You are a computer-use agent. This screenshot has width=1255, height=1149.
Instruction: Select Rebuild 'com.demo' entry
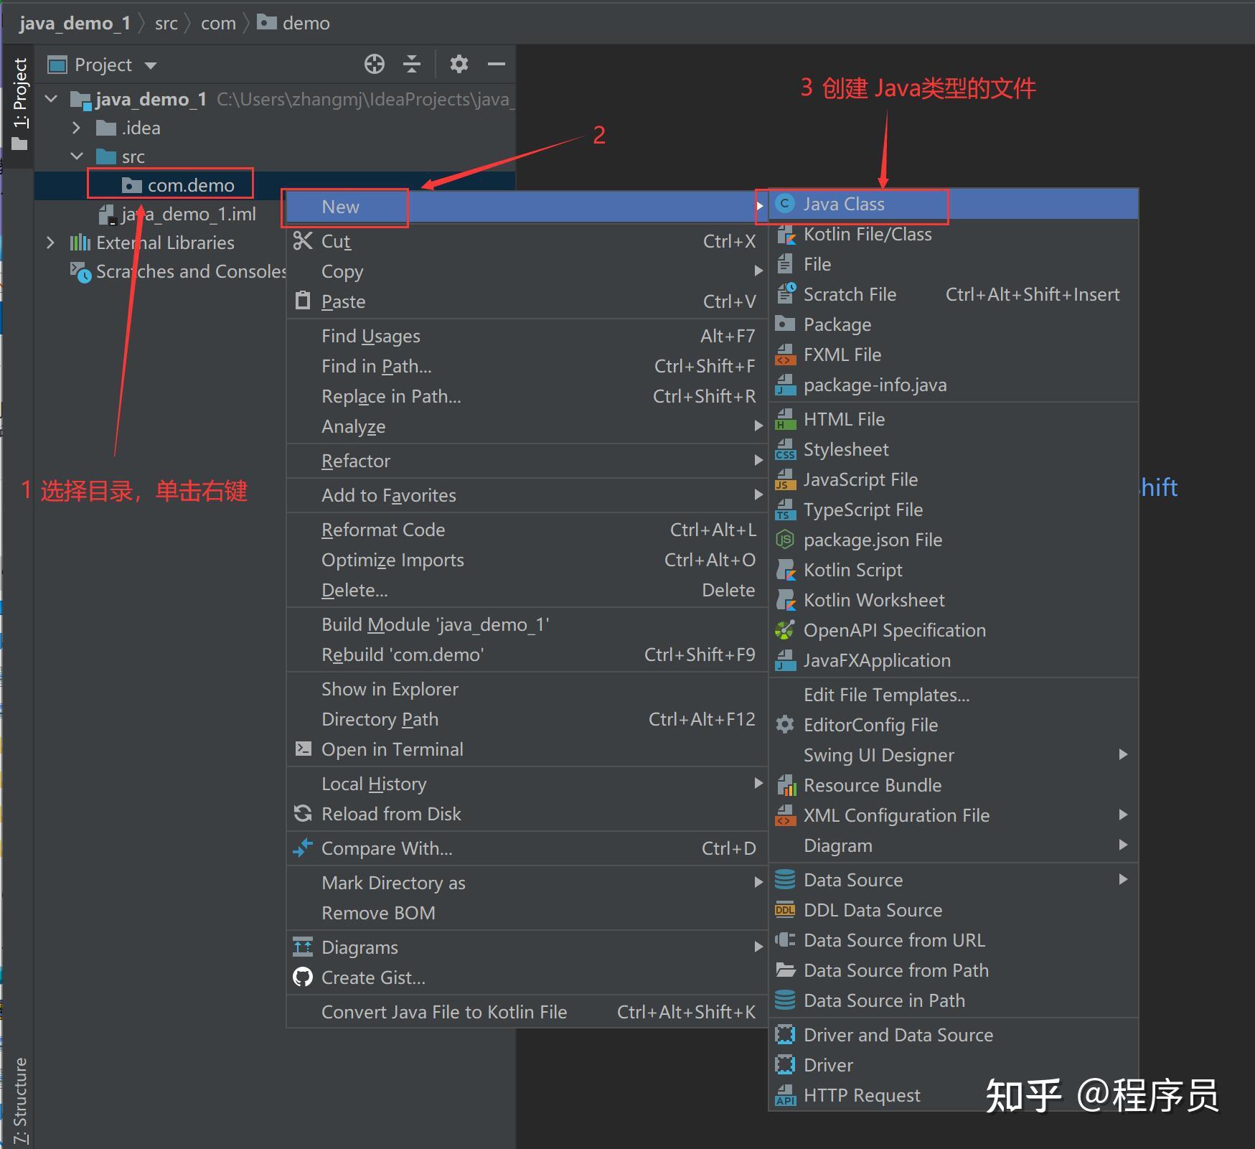tap(527, 655)
